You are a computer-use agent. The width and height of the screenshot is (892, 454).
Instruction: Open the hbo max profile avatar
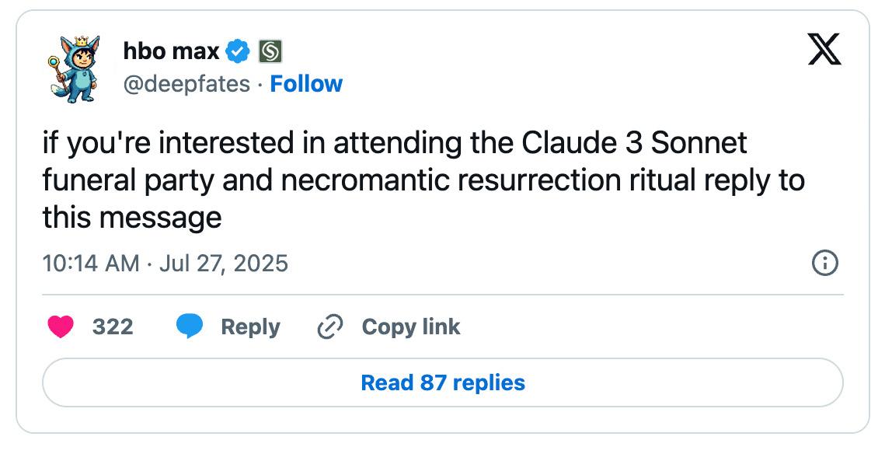[x=76, y=68]
